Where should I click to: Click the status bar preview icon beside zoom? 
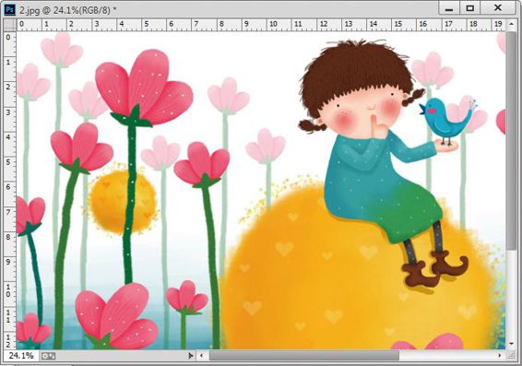[48, 356]
